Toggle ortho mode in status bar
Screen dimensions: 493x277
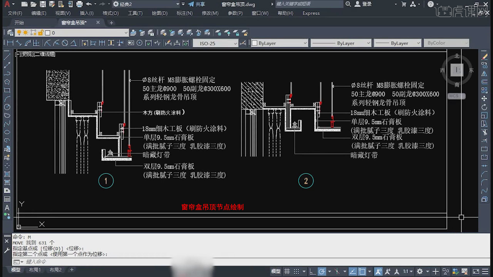coord(312,271)
